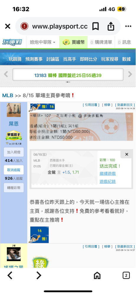
Task: Close the prediction receipt with X
Action: tap(127, 155)
